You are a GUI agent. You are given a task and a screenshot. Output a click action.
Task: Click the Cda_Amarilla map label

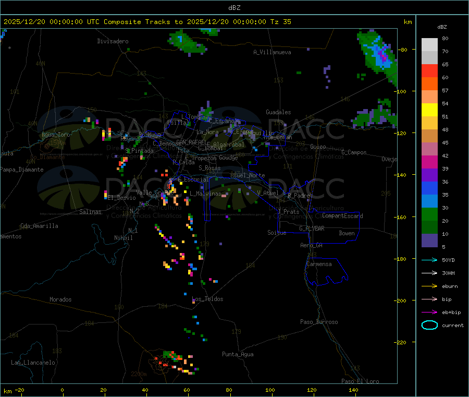[x=39, y=226]
